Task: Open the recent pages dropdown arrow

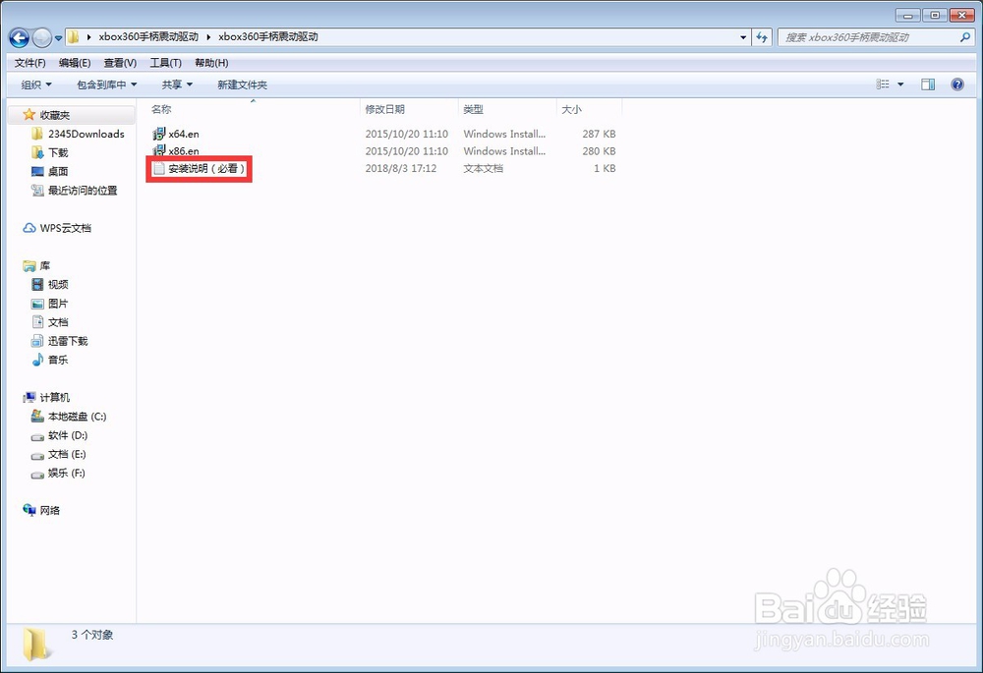Action: click(x=58, y=38)
